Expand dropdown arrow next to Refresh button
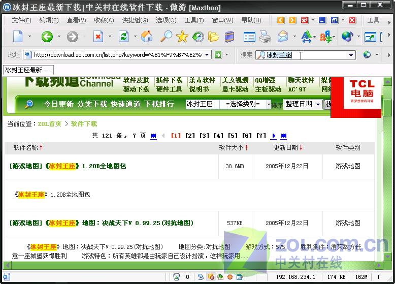395x284 pixels. [x=135, y=37]
